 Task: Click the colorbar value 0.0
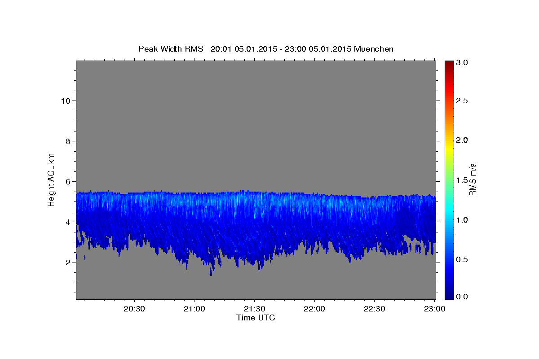[x=462, y=297]
